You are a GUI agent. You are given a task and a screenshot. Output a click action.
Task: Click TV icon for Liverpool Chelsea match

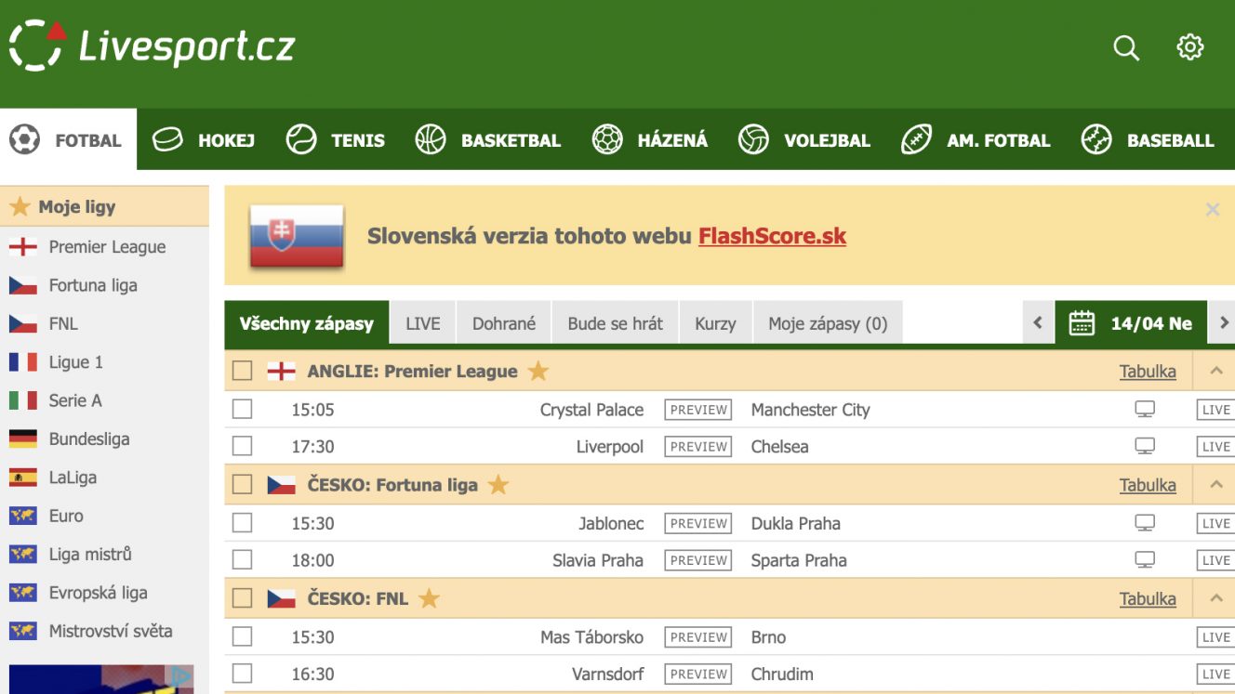point(1145,447)
